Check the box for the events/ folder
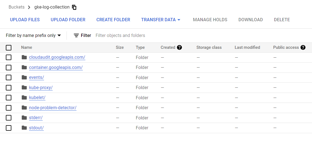The width and height of the screenshot is (312, 142). pos(9,78)
